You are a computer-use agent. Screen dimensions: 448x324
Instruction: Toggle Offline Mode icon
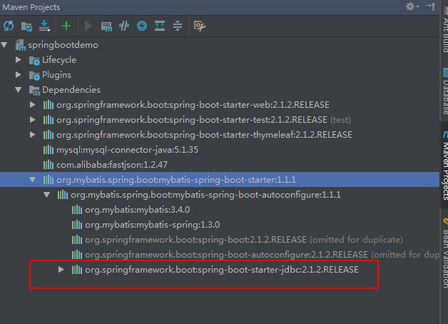coord(124,26)
